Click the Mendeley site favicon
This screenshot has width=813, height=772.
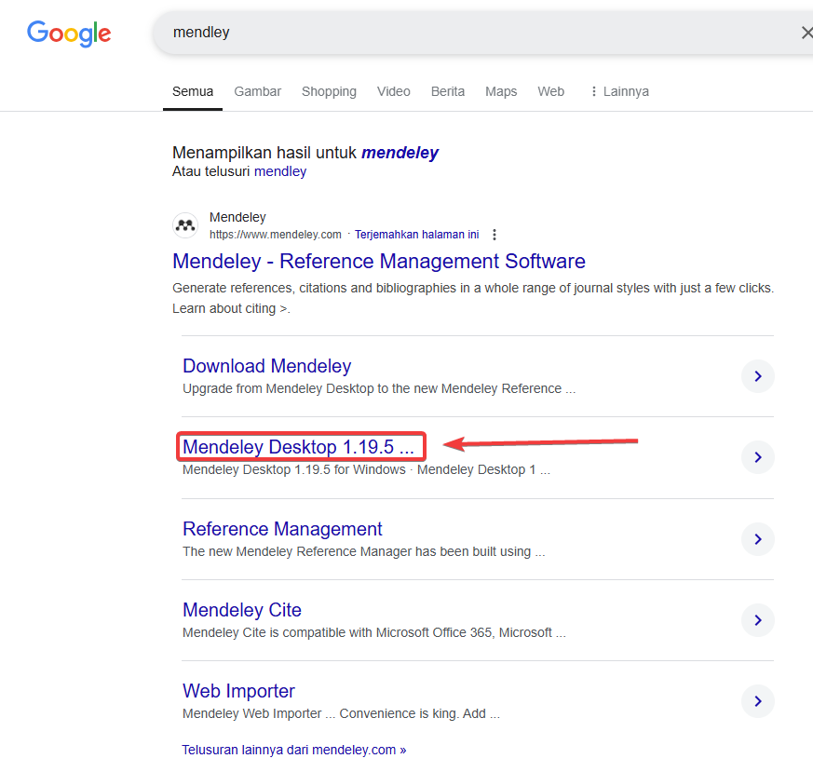(x=185, y=225)
